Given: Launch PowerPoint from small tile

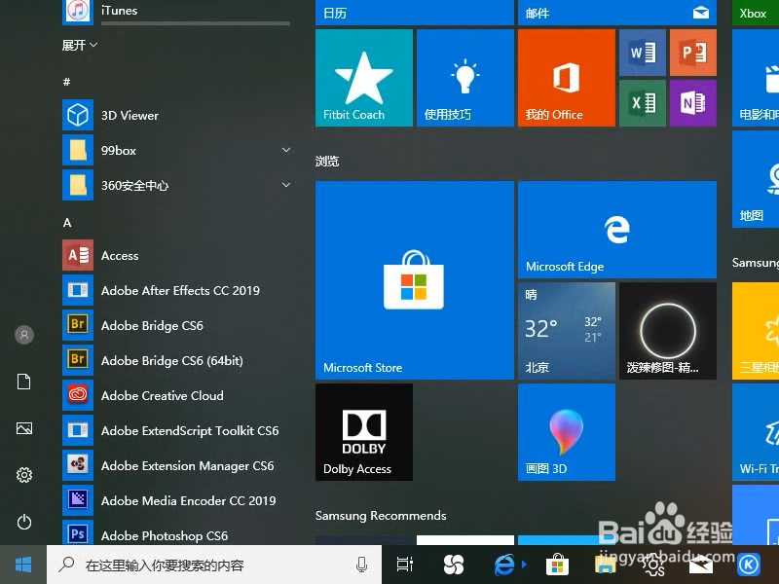Looking at the screenshot, I should [693, 53].
